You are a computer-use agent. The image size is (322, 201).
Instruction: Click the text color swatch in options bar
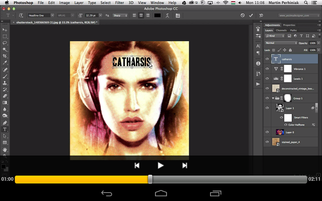157,15
